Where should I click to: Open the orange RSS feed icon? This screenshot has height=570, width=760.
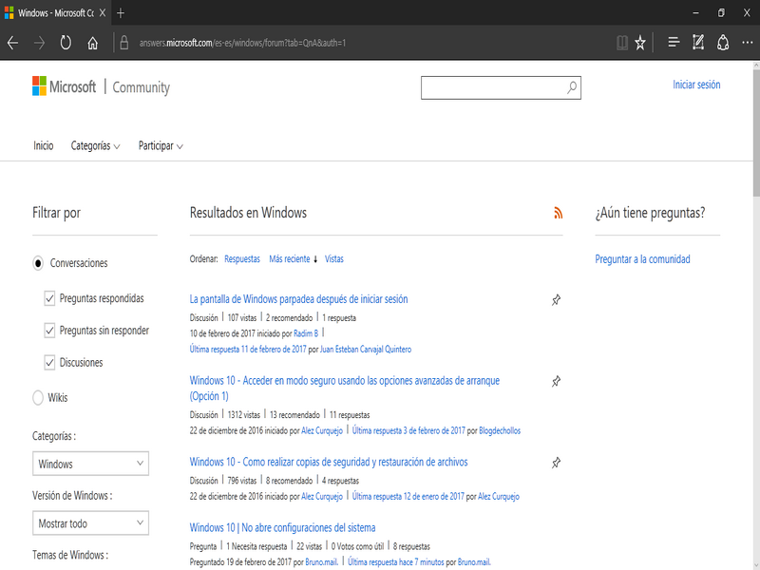(559, 213)
